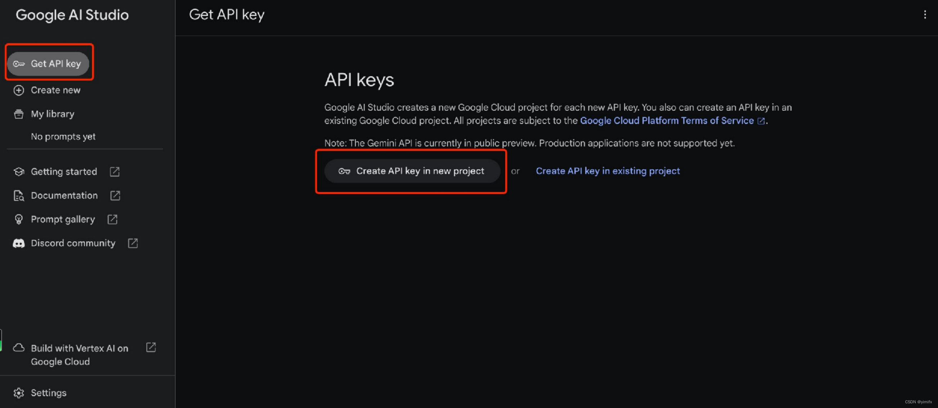Select the Prompt gallery lightbulb icon
This screenshot has height=408, width=938.
tap(19, 219)
